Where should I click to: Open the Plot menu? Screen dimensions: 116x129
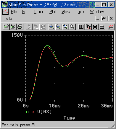[x=53, y=12]
